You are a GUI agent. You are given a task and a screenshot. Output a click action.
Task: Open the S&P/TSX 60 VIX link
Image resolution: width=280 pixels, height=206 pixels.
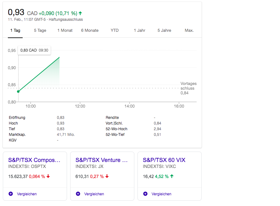coord(164,160)
